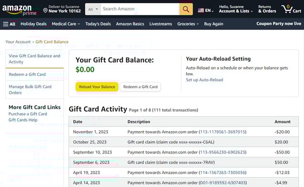Select View Gift Card Balance and Activity tab
304x187 pixels.
coord(34,59)
